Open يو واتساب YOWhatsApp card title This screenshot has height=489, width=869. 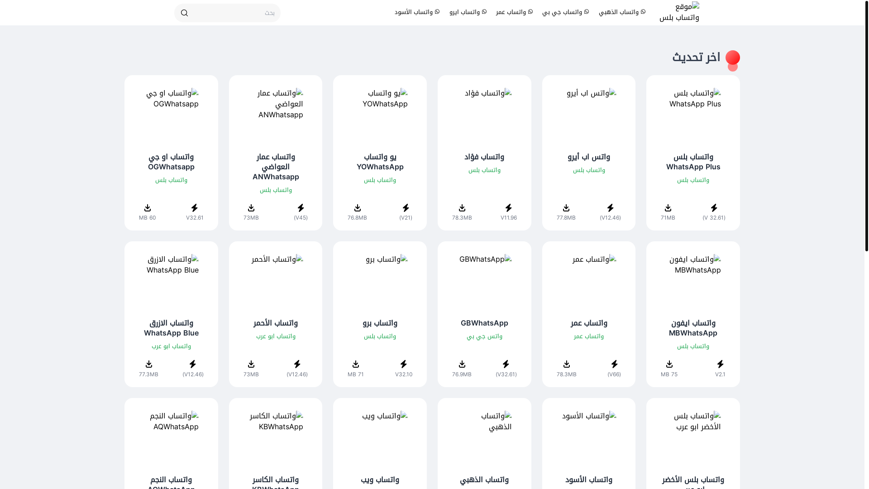380,162
